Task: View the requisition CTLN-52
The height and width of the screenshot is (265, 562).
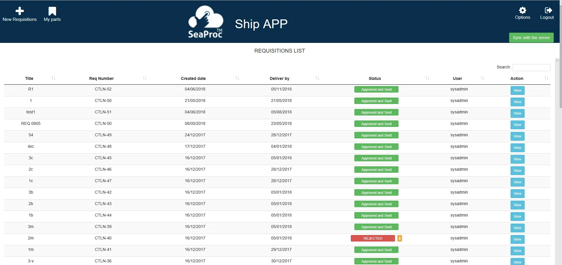Action: click(x=517, y=90)
